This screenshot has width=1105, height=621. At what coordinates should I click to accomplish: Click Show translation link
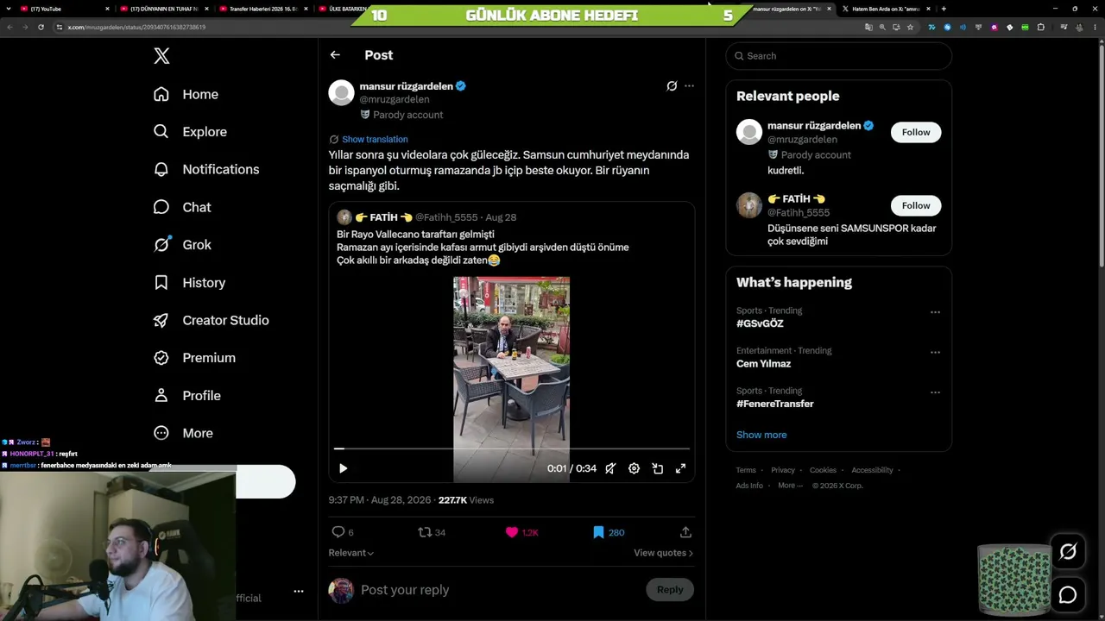[x=375, y=139]
